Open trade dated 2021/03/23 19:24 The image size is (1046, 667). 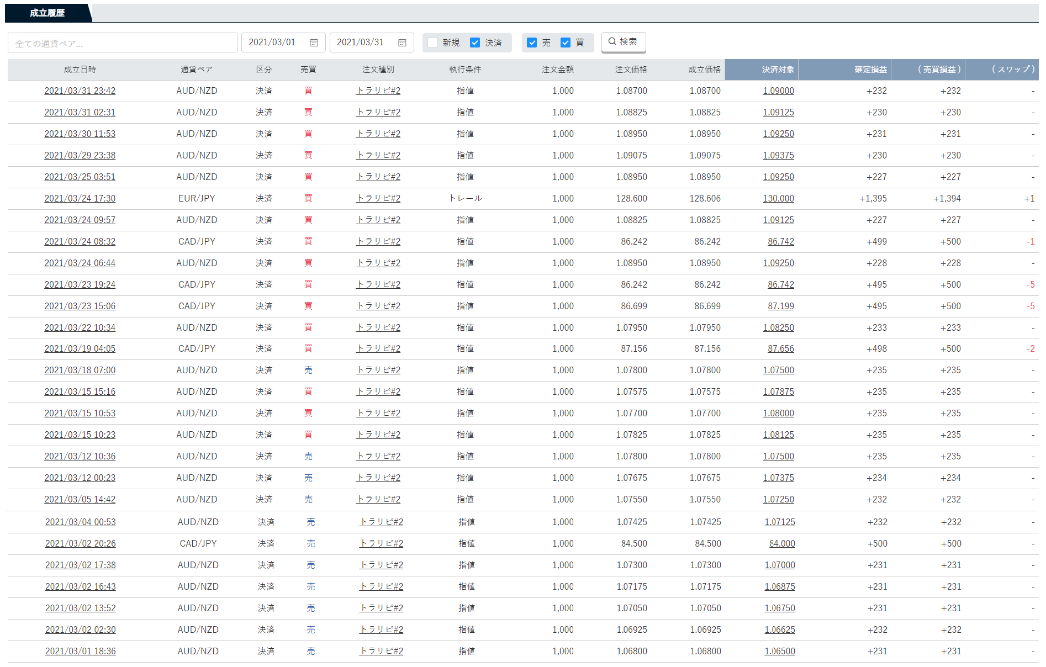click(80, 284)
